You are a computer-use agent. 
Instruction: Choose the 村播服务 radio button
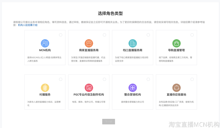point(61,79)
